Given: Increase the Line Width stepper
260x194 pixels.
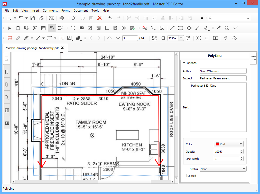Looking at the screenshot, I should pyautogui.click(x=242, y=157).
